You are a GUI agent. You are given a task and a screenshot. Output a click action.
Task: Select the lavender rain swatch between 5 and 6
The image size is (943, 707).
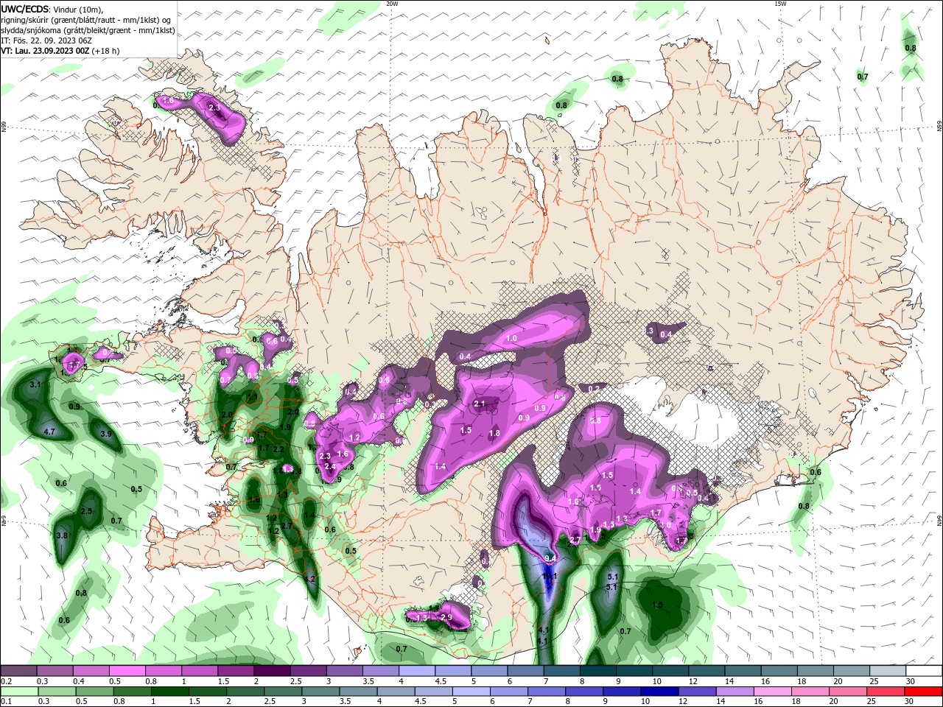471,692
